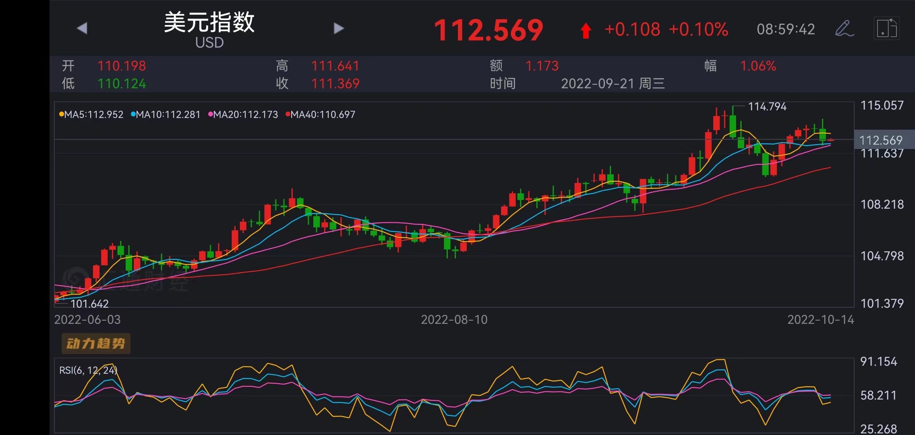Select the RSI(6, 12, 24) indicator label
915x435 pixels.
[x=88, y=370]
